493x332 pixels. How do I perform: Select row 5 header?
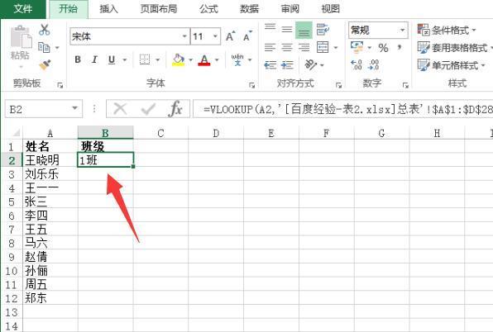(x=12, y=202)
